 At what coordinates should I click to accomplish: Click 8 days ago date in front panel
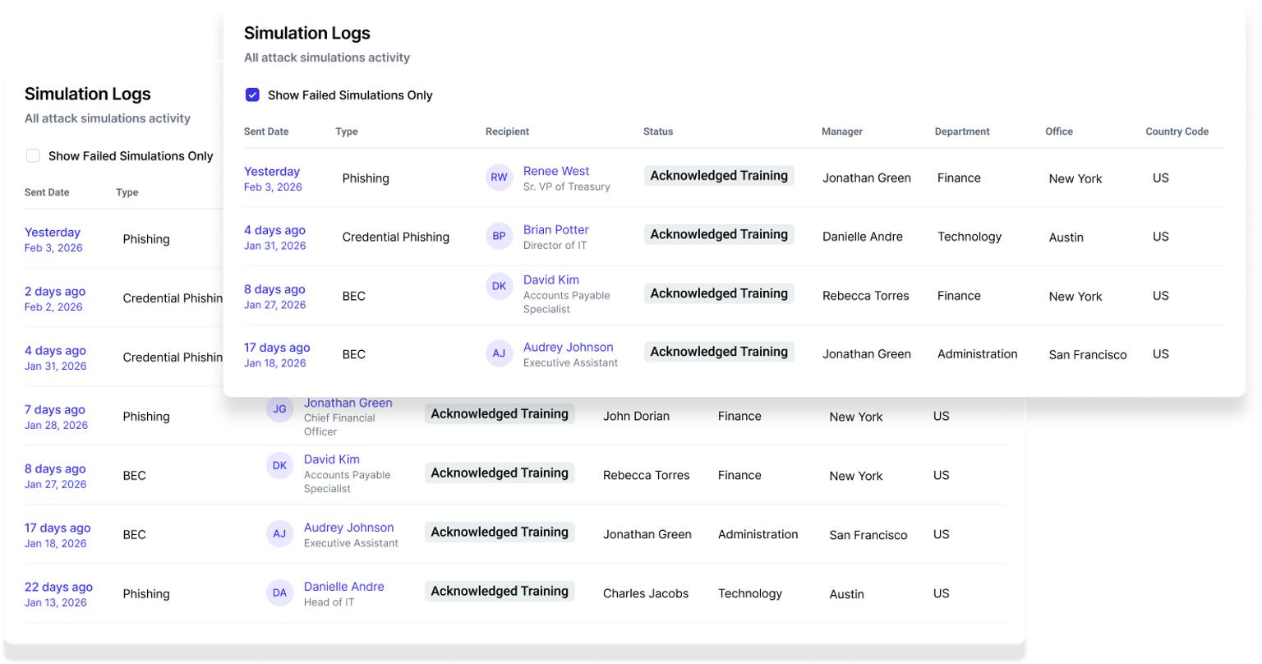(274, 289)
